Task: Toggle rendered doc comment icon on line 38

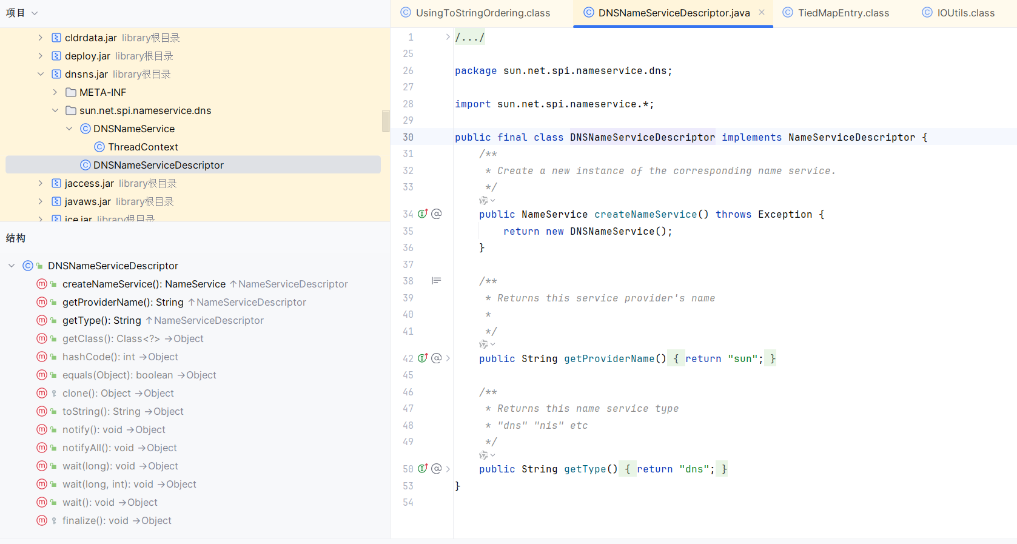Action: tap(436, 281)
